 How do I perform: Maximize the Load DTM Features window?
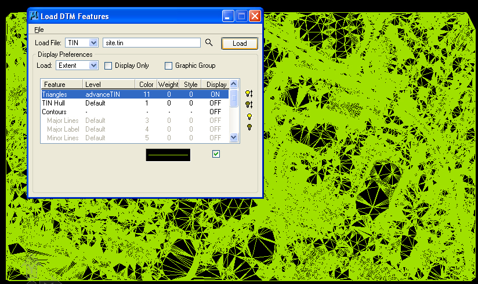[241, 16]
